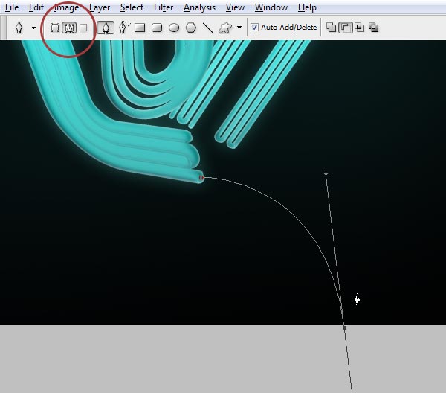Select the Line tool
446x393 pixels.
(x=208, y=28)
